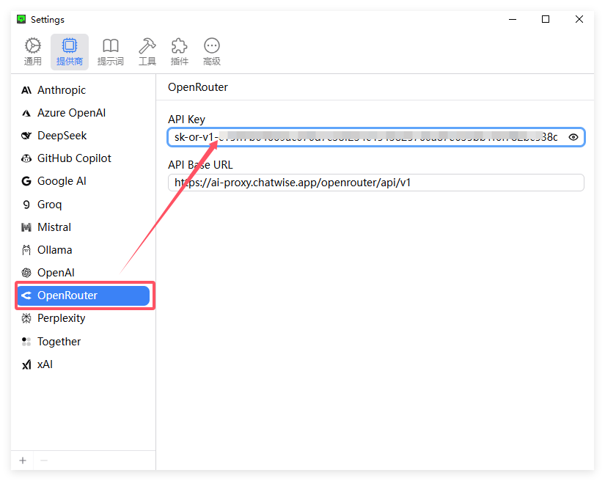The width and height of the screenshot is (605, 481).
Task: Choose Azure OpenAI provider
Action: pyautogui.click(x=71, y=113)
